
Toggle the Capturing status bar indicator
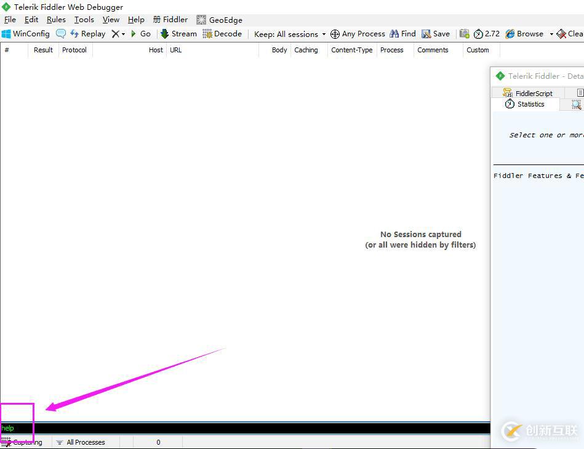tap(22, 442)
